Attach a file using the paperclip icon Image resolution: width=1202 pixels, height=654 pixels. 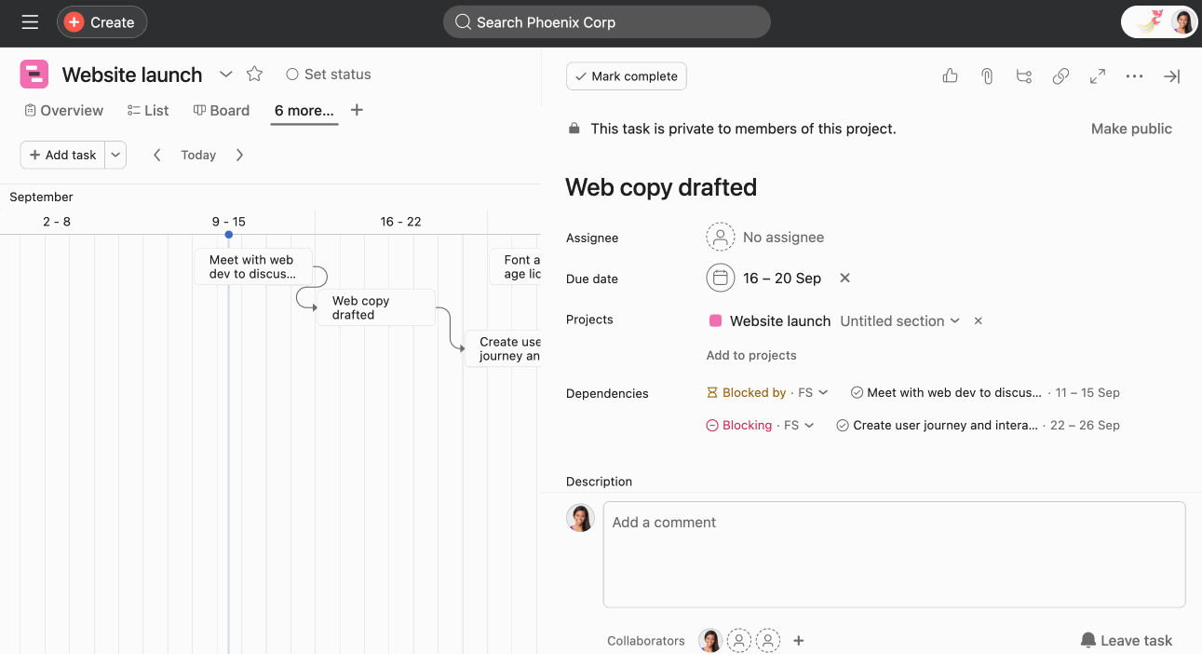point(987,75)
